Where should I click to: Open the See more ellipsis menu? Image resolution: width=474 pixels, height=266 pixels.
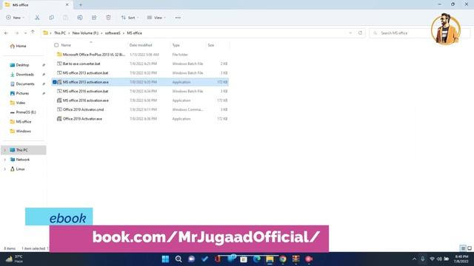tap(178, 18)
